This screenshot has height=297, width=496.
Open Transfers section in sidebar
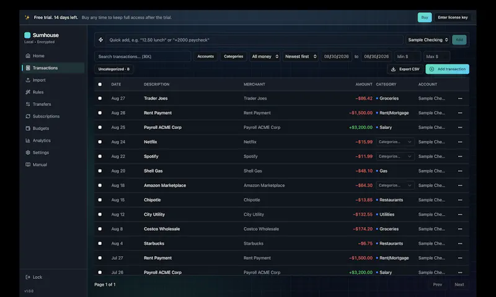pyautogui.click(x=53, y=104)
